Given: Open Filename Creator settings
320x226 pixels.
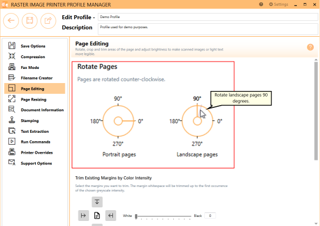Looking at the screenshot, I should [x=37, y=78].
